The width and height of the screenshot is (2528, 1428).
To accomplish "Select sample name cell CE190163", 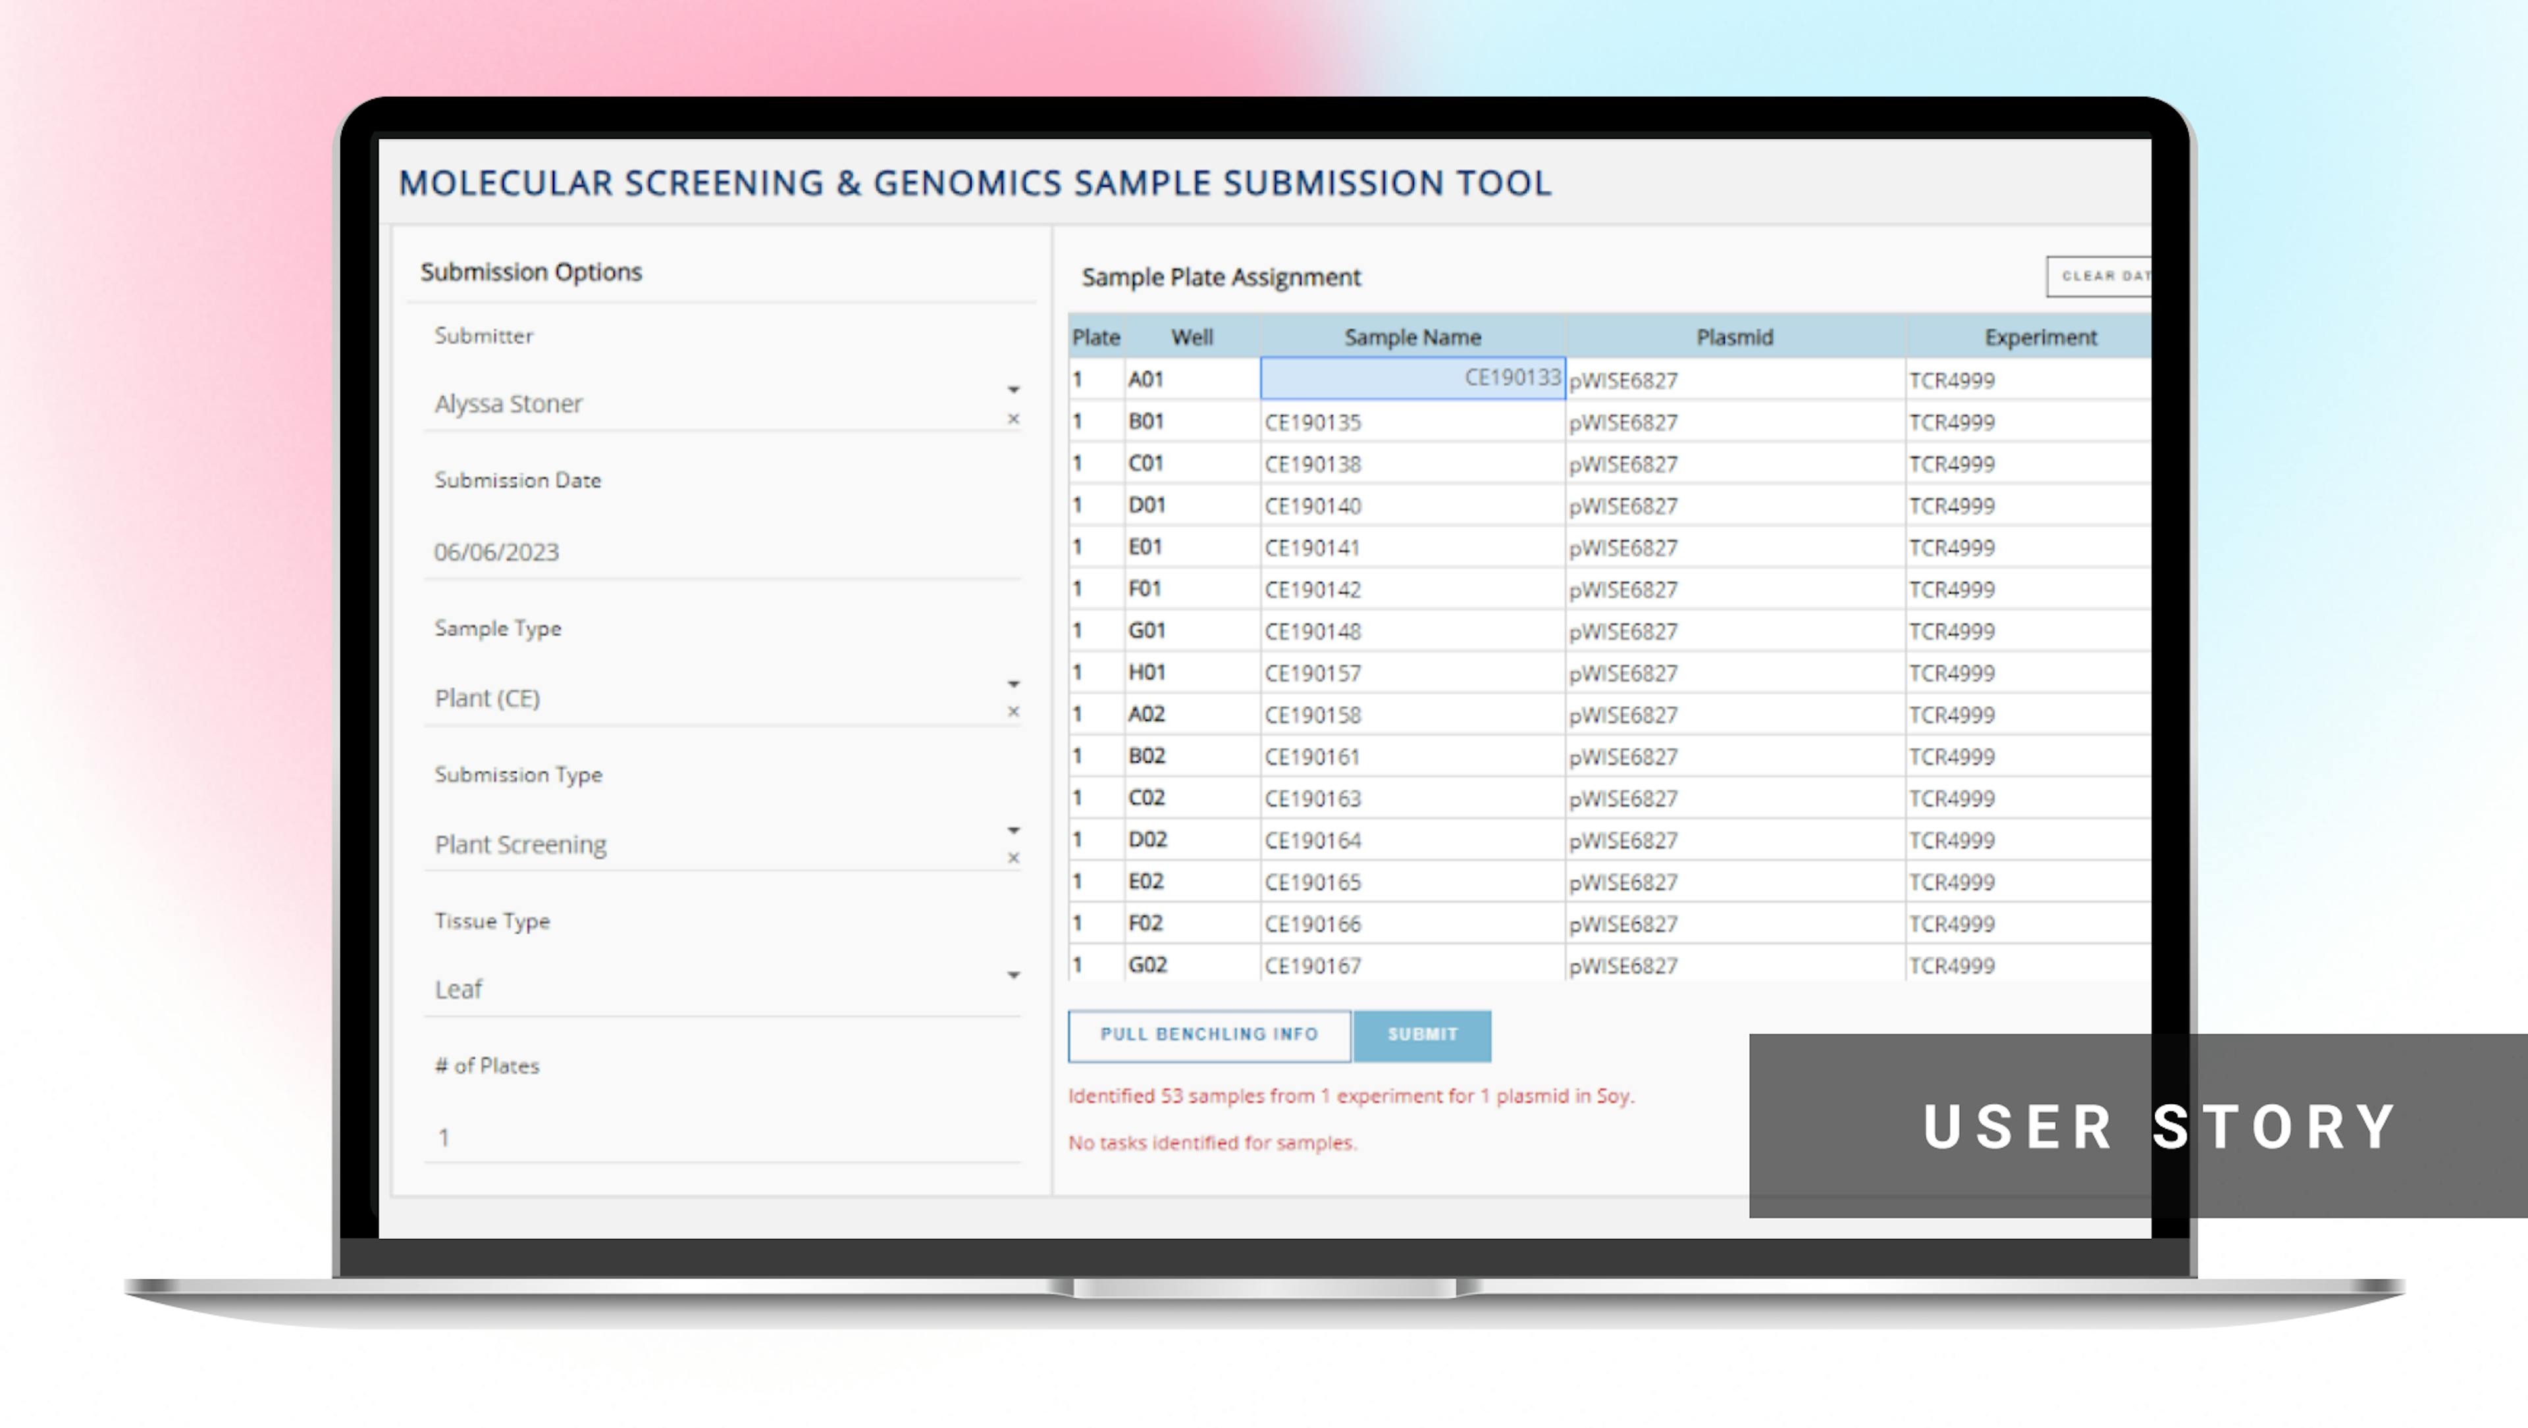I will coord(1412,798).
